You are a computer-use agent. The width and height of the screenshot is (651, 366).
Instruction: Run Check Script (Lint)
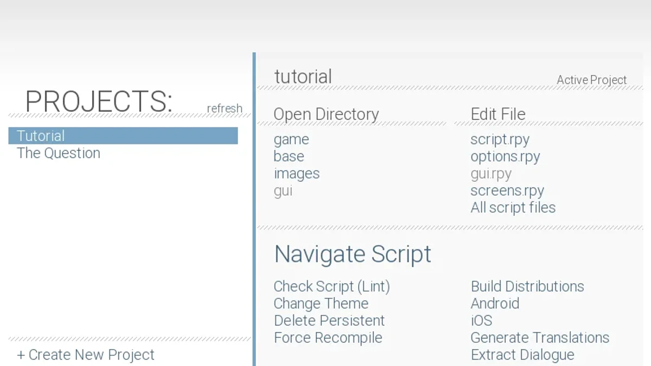332,286
